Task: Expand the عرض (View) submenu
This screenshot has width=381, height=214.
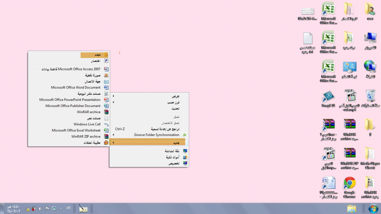Action: 149,96
